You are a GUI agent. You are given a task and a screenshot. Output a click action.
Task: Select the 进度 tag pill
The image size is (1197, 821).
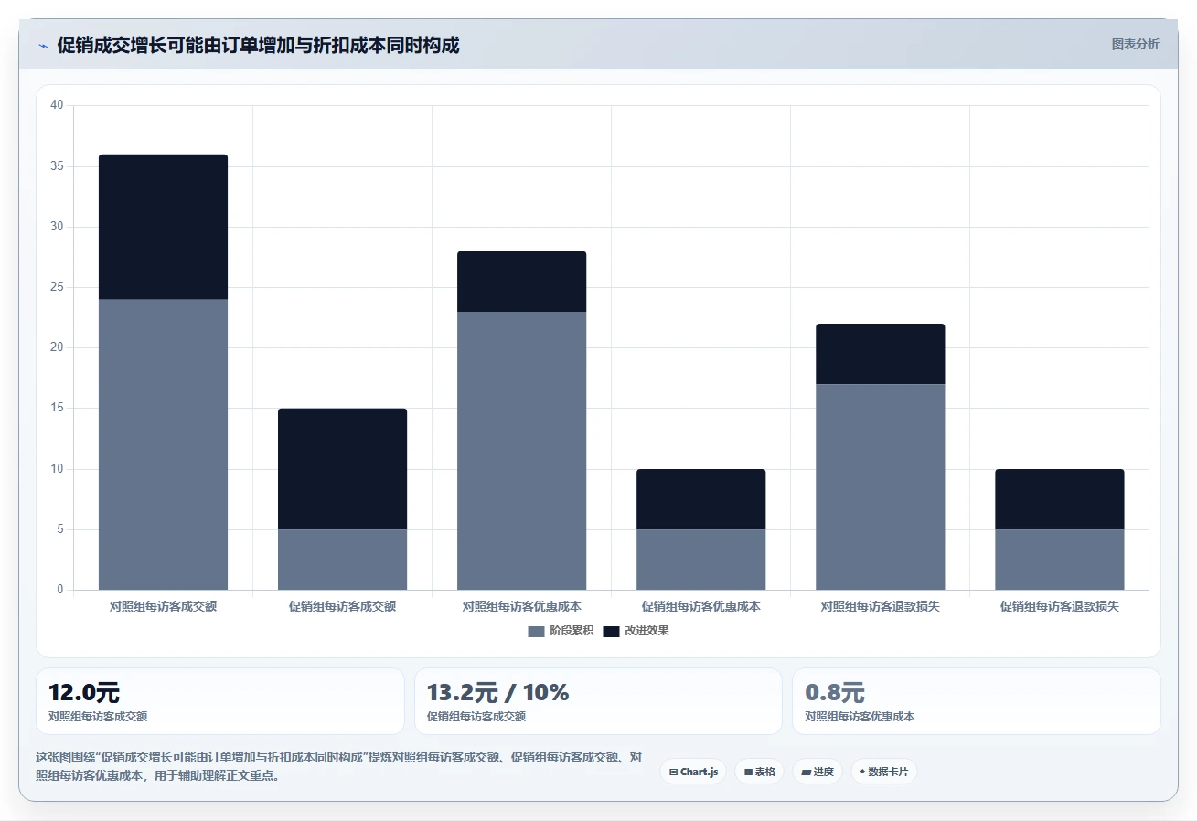(818, 772)
